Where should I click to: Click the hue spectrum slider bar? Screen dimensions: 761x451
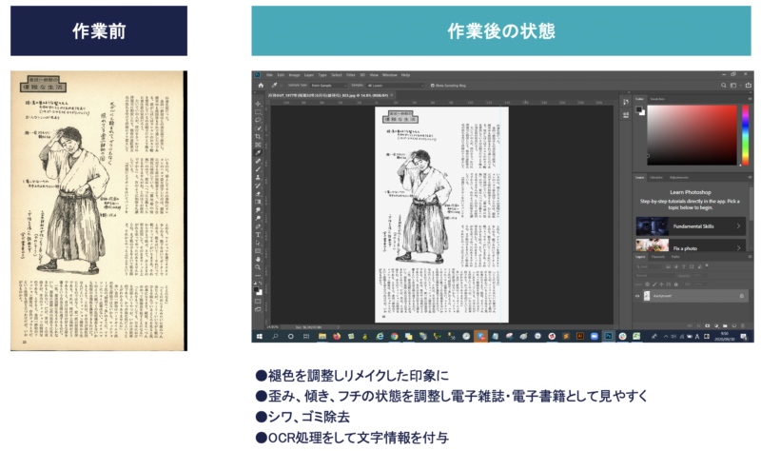[x=745, y=135]
